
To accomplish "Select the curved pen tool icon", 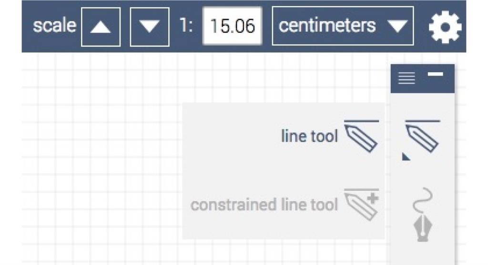I will 423,215.
